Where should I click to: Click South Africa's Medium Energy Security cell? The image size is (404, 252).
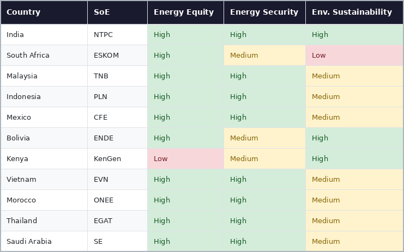pyautogui.click(x=264, y=56)
